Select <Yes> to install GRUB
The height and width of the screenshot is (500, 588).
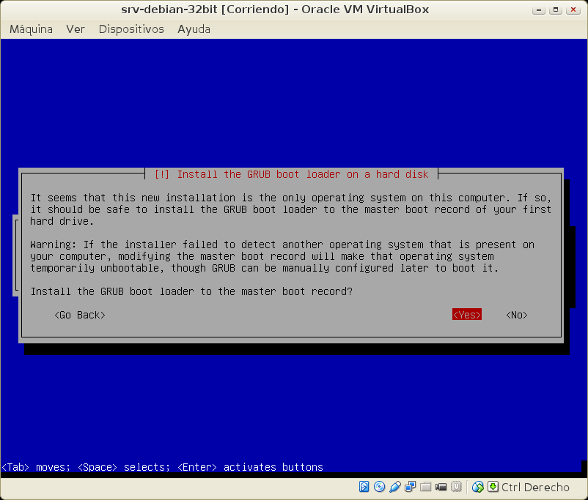[467, 315]
